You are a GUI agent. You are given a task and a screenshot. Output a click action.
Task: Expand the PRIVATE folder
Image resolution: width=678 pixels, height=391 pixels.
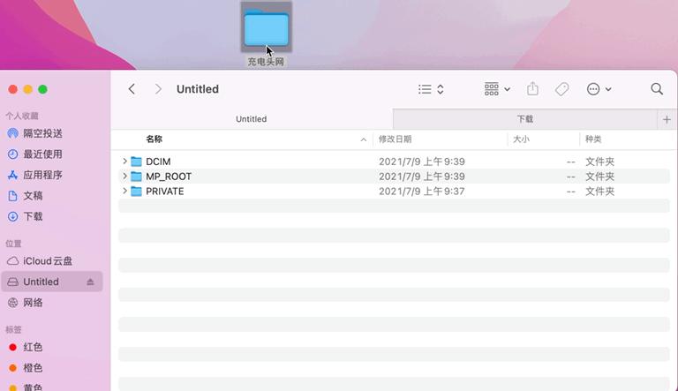[x=124, y=191]
